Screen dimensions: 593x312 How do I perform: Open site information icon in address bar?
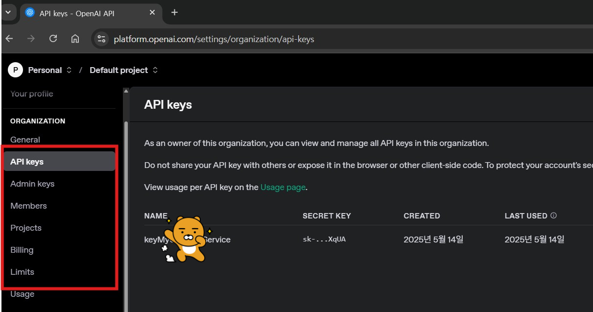click(x=101, y=39)
